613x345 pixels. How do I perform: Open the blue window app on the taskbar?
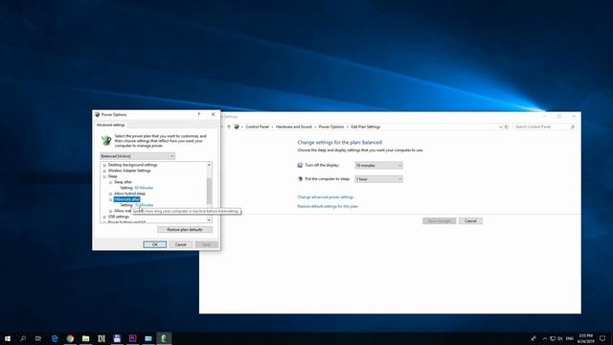148,338
